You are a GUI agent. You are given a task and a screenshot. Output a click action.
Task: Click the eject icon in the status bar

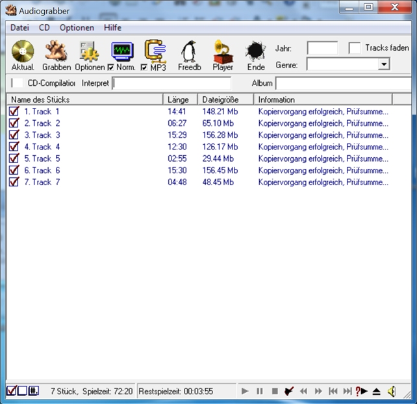point(376,391)
